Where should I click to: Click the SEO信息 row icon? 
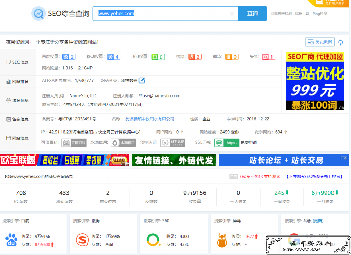tap(9, 62)
